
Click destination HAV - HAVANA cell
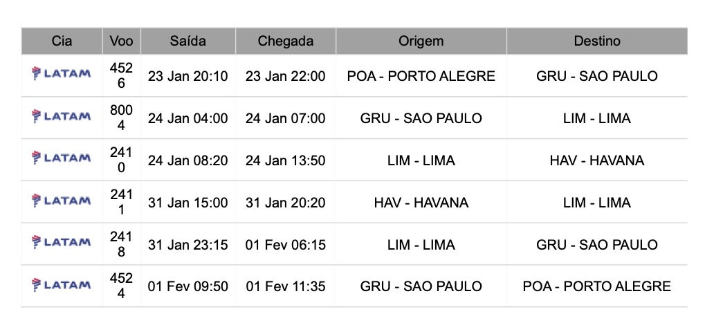click(x=596, y=160)
